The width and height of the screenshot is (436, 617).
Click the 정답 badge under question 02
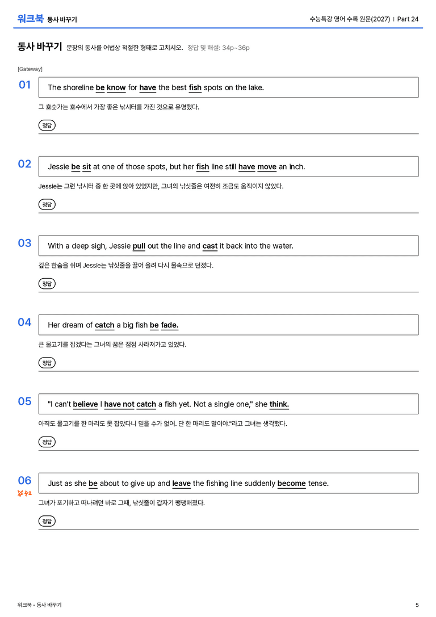tap(47, 204)
